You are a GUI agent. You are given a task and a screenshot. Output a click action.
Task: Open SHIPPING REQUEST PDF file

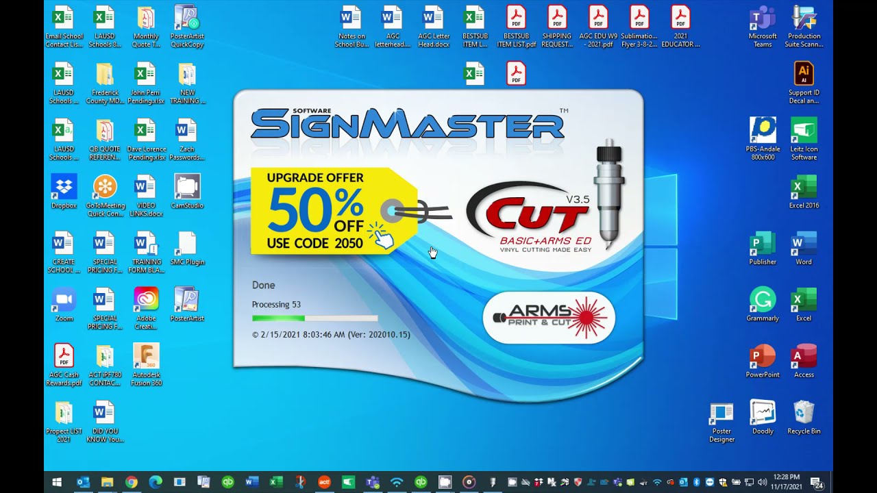(557, 27)
